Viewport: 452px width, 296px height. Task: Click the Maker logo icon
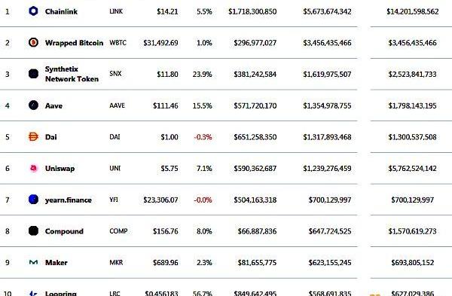[x=33, y=262]
